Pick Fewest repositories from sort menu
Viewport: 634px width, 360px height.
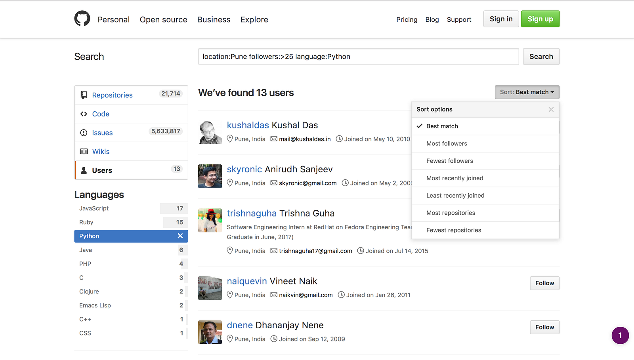[454, 230]
